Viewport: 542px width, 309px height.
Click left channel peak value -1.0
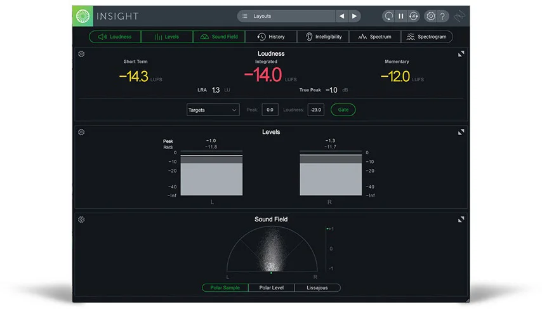pos(211,141)
